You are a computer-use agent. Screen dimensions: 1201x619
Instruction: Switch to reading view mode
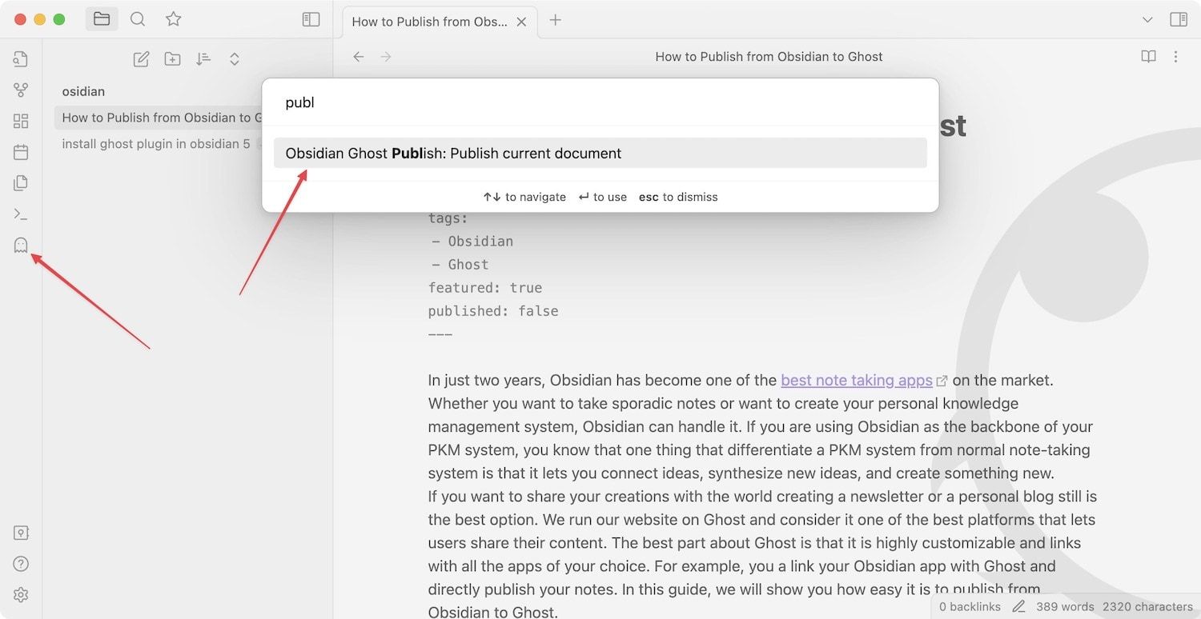click(x=1148, y=57)
